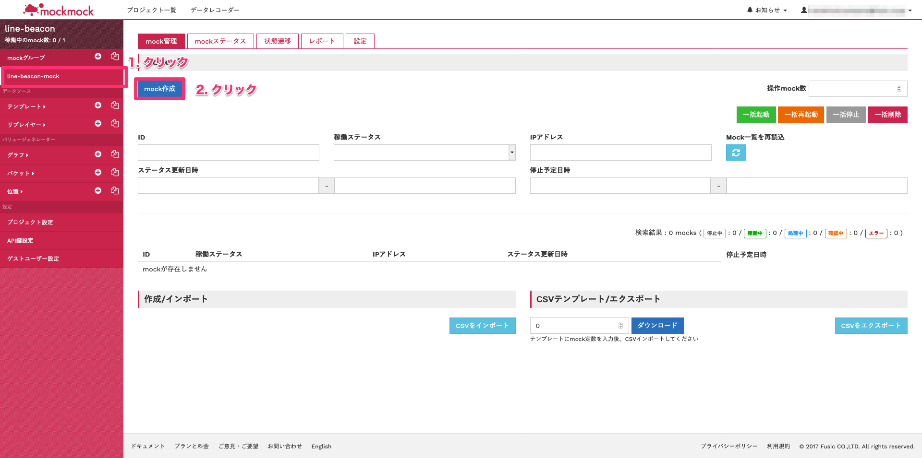Click the copy icon beside リプレイヤー
The image size is (922, 458).
coord(114,124)
